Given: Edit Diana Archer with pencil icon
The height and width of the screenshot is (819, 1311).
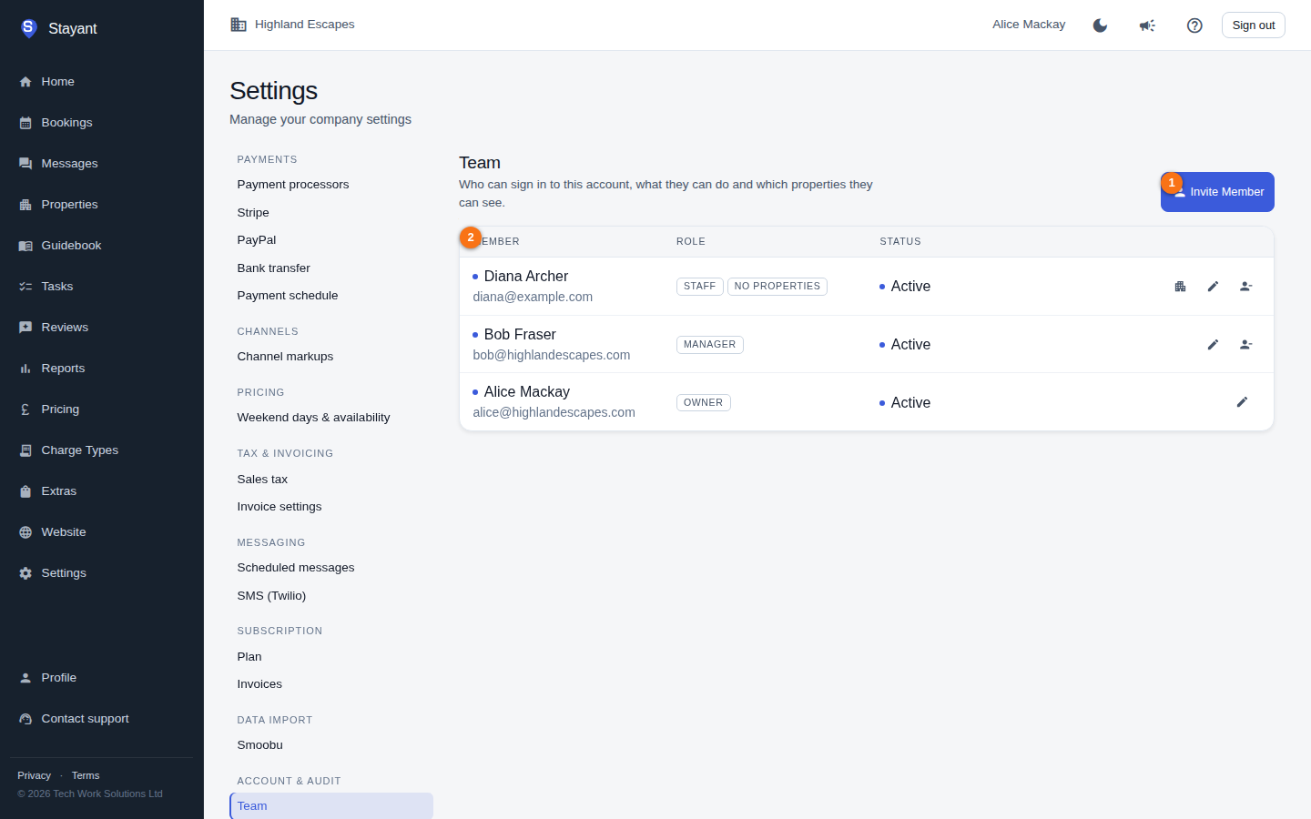Looking at the screenshot, I should (x=1213, y=287).
